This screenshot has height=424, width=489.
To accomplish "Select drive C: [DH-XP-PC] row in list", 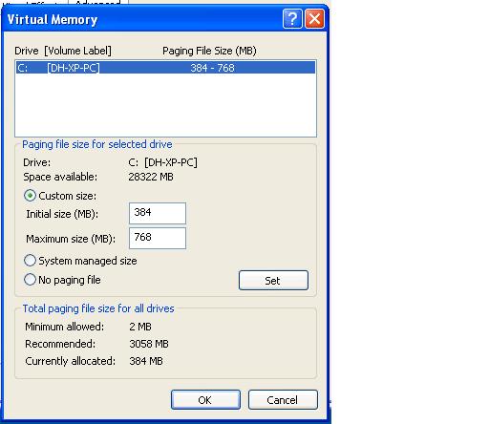I will [x=165, y=68].
